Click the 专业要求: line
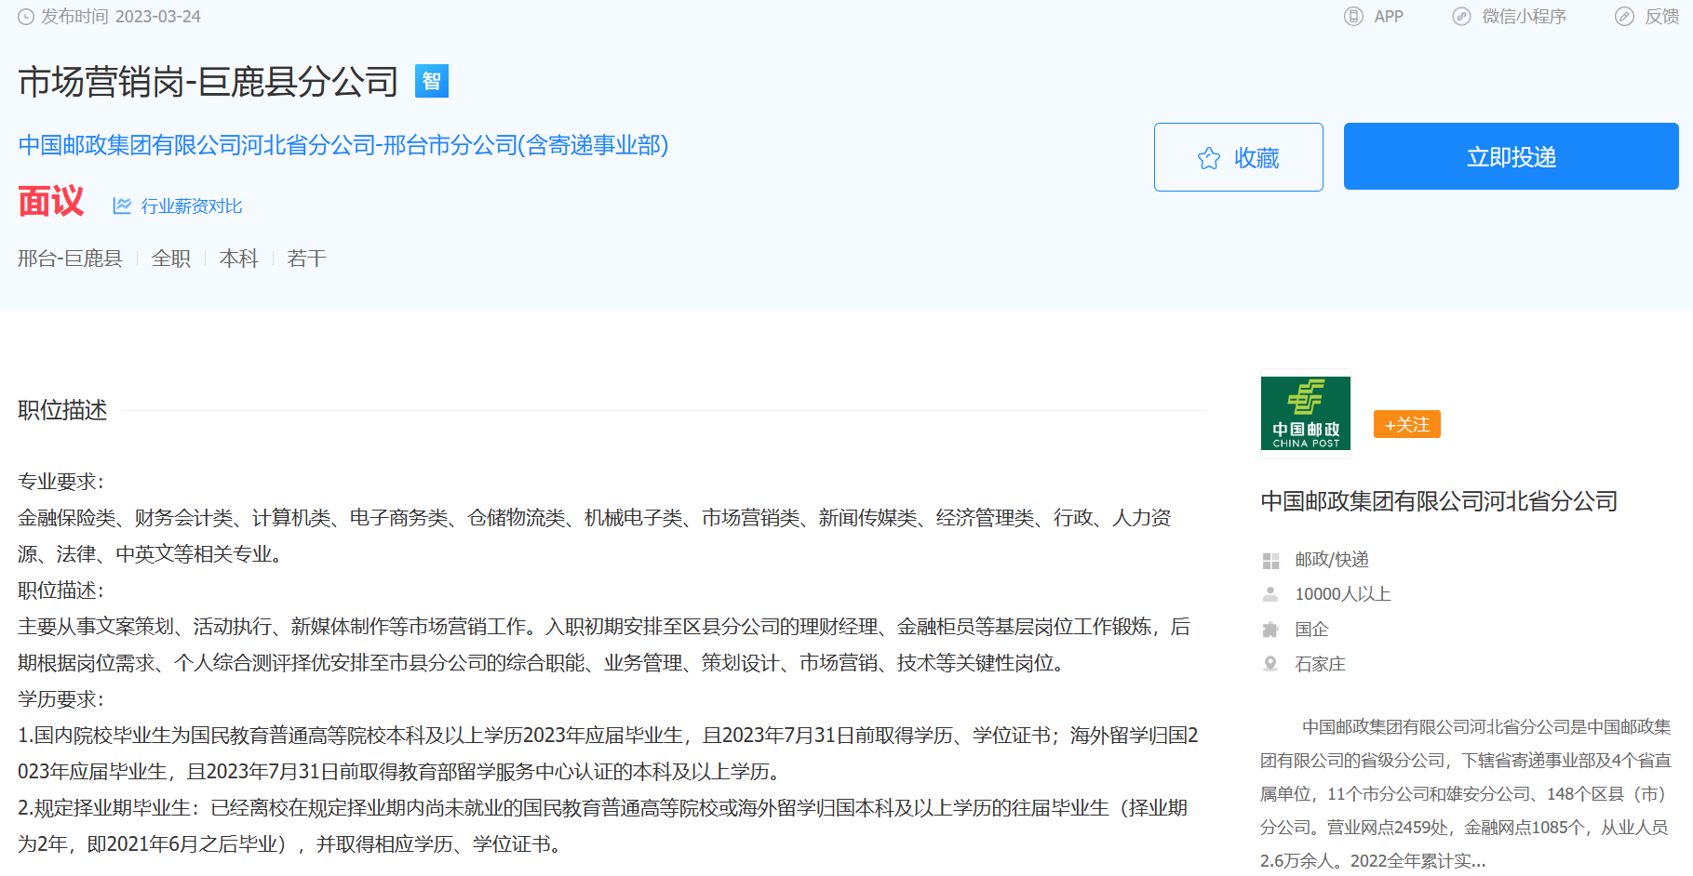1693x876 pixels. click(x=61, y=482)
